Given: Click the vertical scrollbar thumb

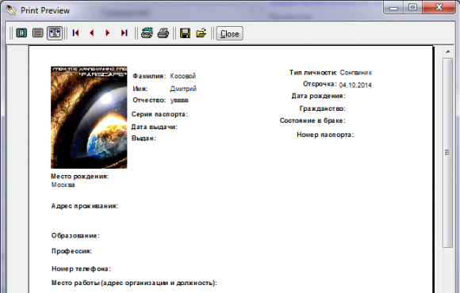Looking at the screenshot, I should pos(447,152).
